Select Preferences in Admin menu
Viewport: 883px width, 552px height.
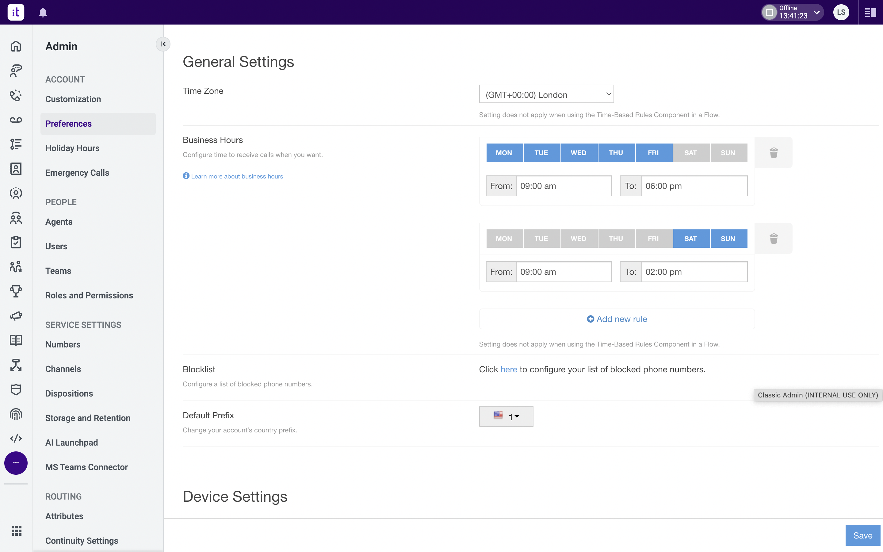tap(98, 123)
